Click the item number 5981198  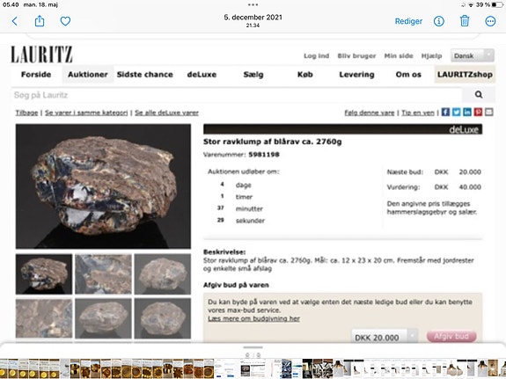[x=264, y=155]
